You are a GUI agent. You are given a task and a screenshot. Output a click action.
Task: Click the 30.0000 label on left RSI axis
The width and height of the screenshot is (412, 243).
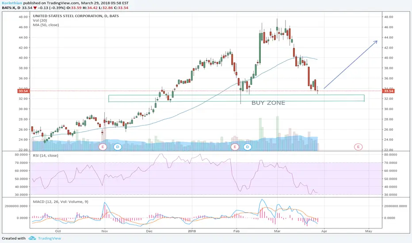pyautogui.click(x=21, y=195)
